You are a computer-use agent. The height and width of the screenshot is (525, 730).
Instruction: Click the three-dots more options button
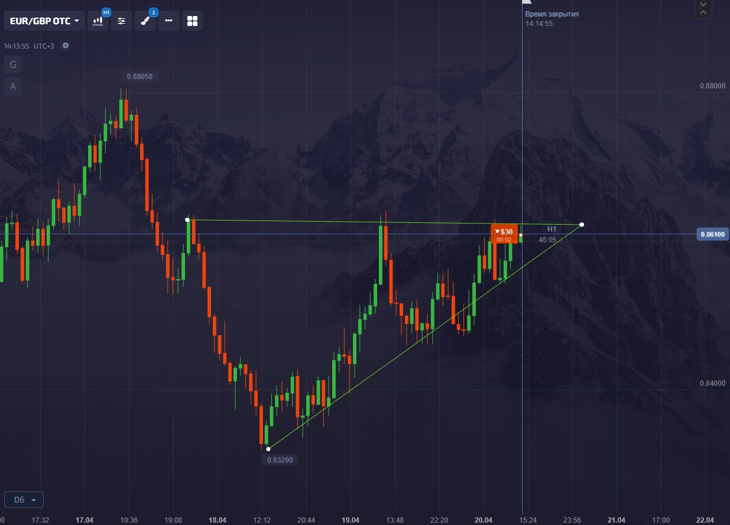[x=168, y=21]
